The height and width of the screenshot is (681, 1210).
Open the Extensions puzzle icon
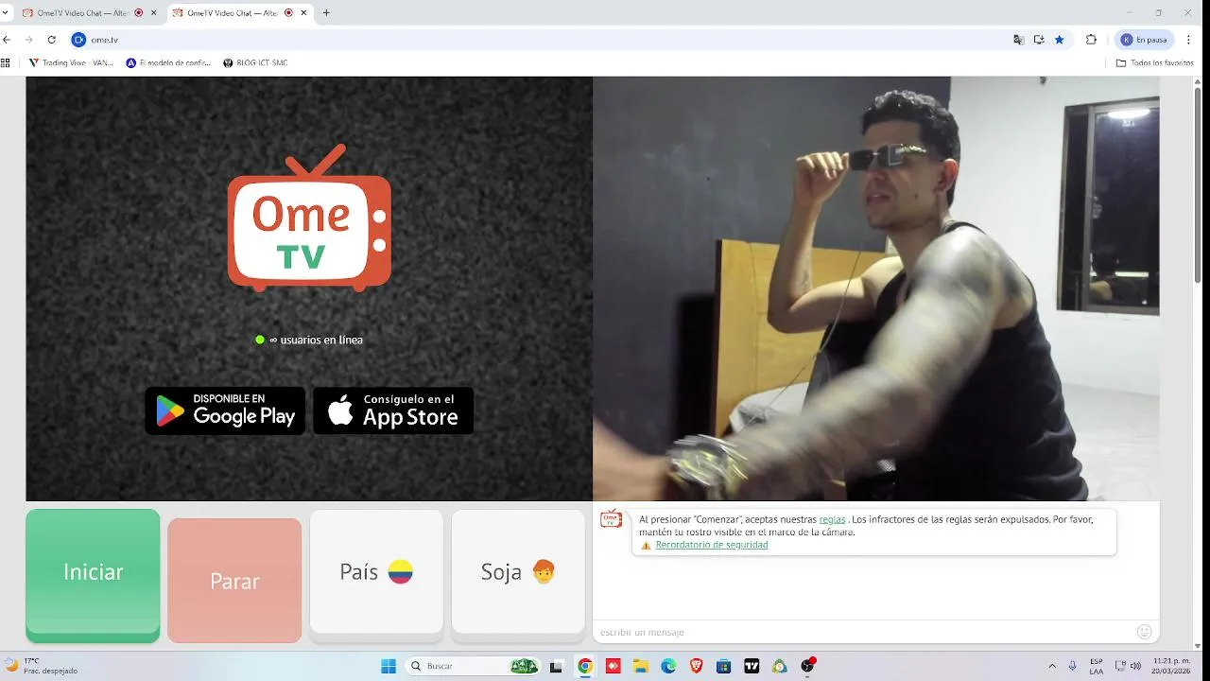1091,40
